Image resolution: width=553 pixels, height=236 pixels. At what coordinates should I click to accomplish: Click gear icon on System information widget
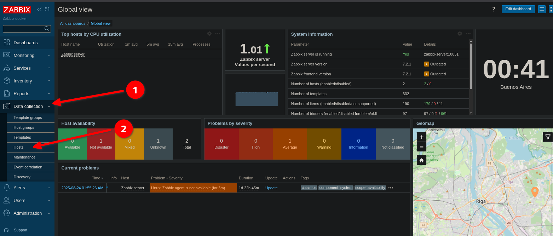[460, 34]
